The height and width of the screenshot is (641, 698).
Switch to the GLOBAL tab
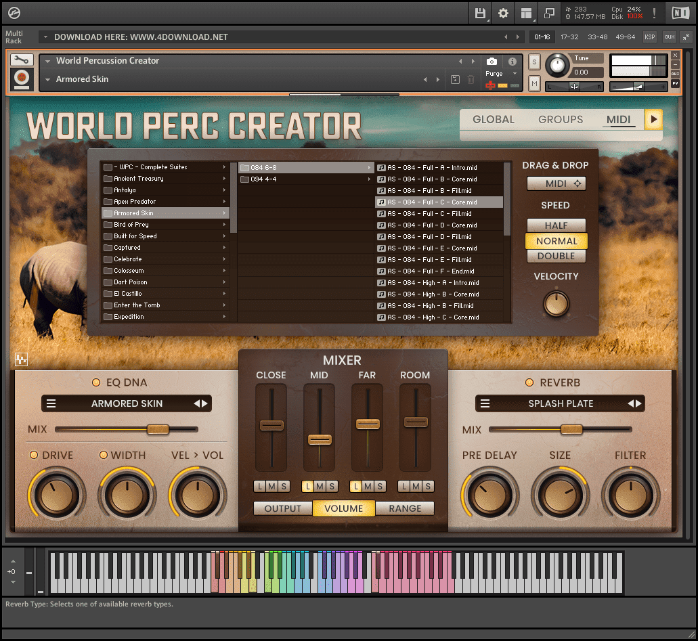(x=494, y=119)
